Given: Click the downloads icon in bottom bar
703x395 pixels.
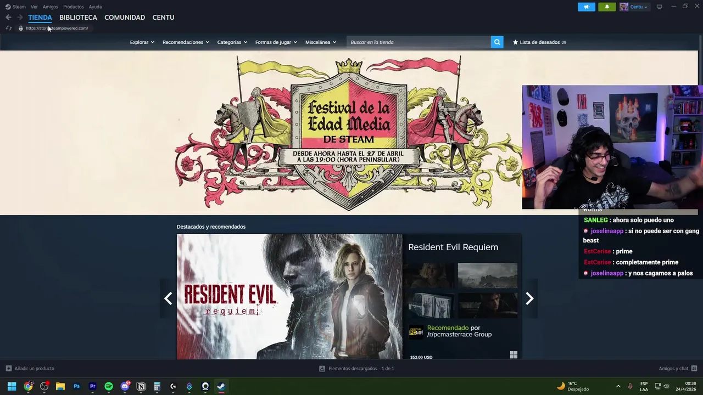Looking at the screenshot, I should [x=322, y=368].
